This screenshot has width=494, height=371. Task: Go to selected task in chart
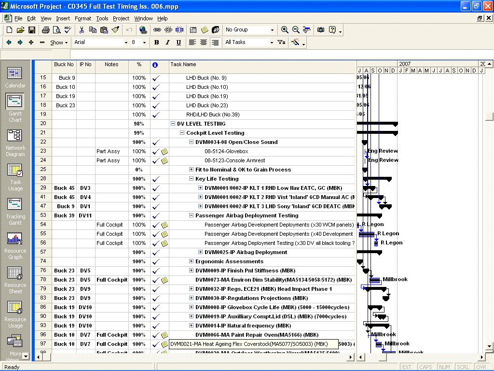pos(306,29)
